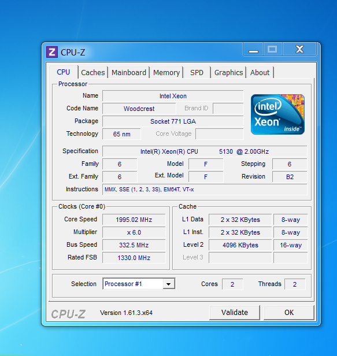Expand the Processor #1 selection dropdown

click(x=169, y=284)
